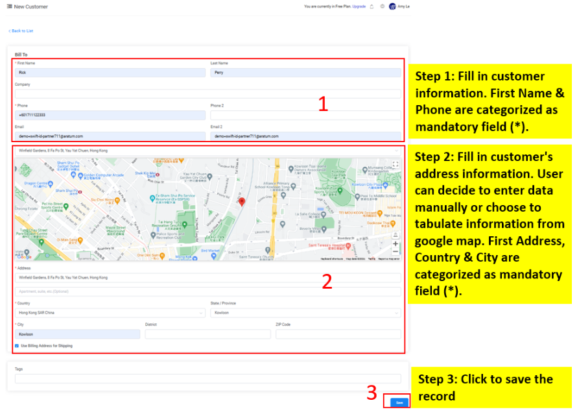Click the La Salle College map marker
The width and height of the screenshot is (579, 418).
coord(324,214)
